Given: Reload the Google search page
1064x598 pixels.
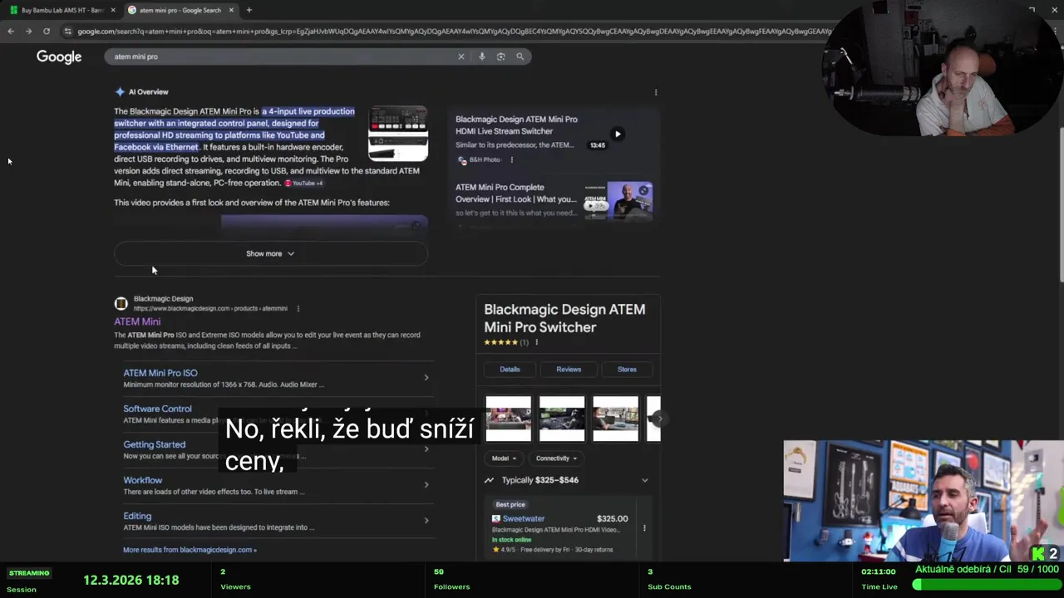Looking at the screenshot, I should point(47,32).
